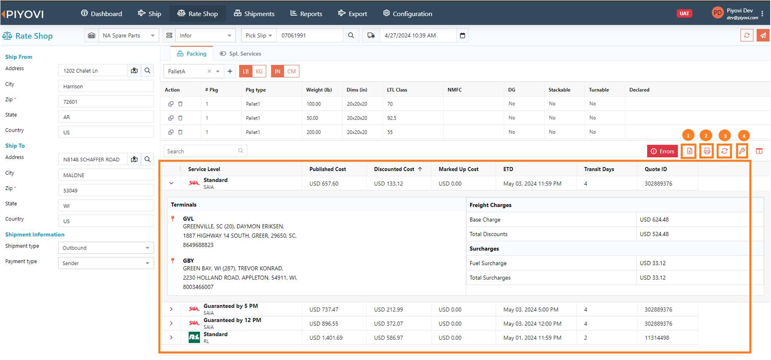Open the NA Spare Parts location dropdown

[x=128, y=35]
